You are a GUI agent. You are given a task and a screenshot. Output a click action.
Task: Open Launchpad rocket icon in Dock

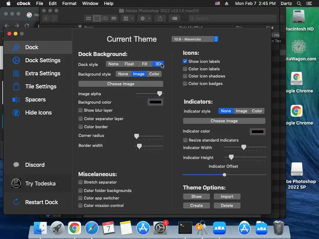pyautogui.click(x=57, y=228)
